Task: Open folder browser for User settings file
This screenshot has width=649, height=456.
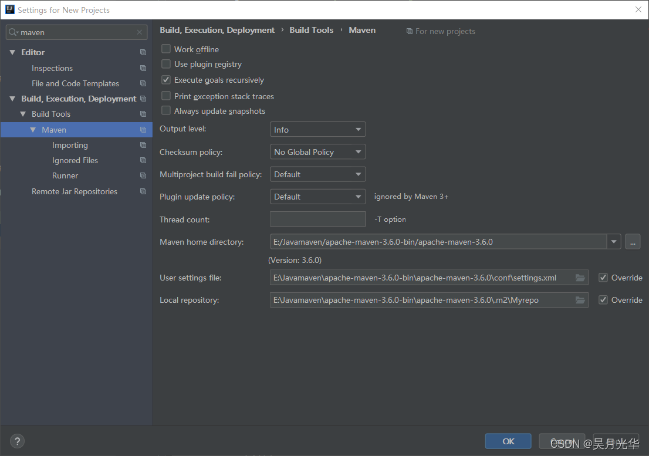Action: click(580, 278)
